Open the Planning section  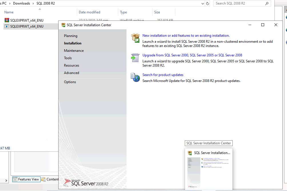click(71, 36)
